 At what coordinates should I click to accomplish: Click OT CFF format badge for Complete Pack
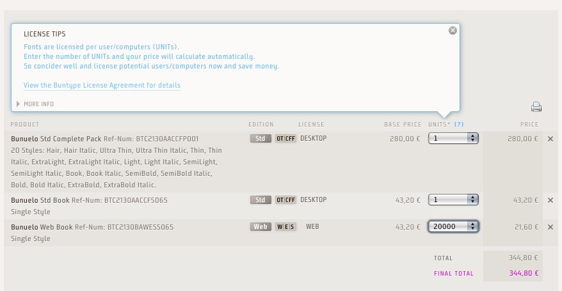click(x=285, y=138)
